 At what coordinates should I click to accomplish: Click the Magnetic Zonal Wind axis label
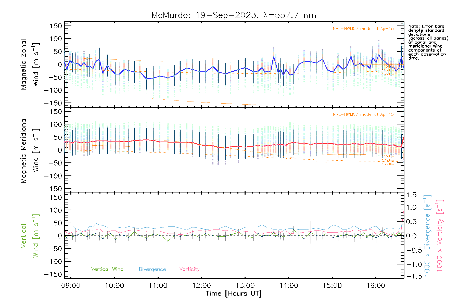[29, 64]
